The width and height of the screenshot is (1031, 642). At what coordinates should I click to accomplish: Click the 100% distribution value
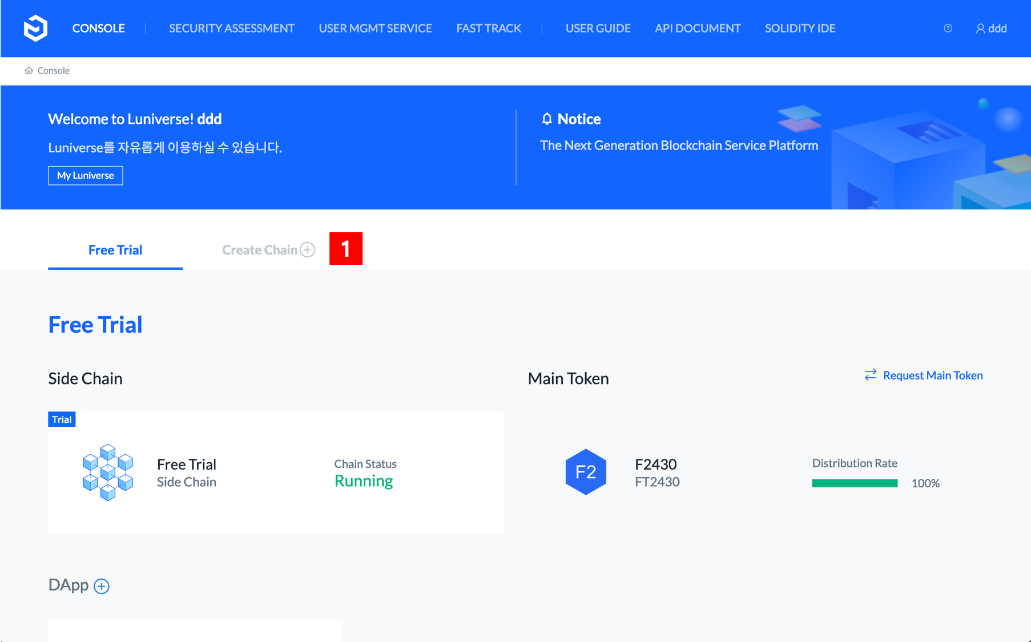pos(925,483)
